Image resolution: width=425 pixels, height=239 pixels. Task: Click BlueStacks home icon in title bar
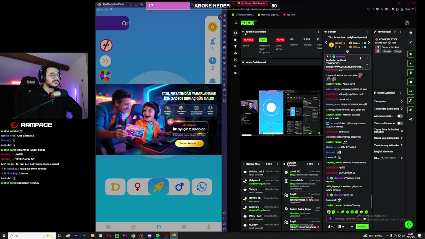[136, 5]
